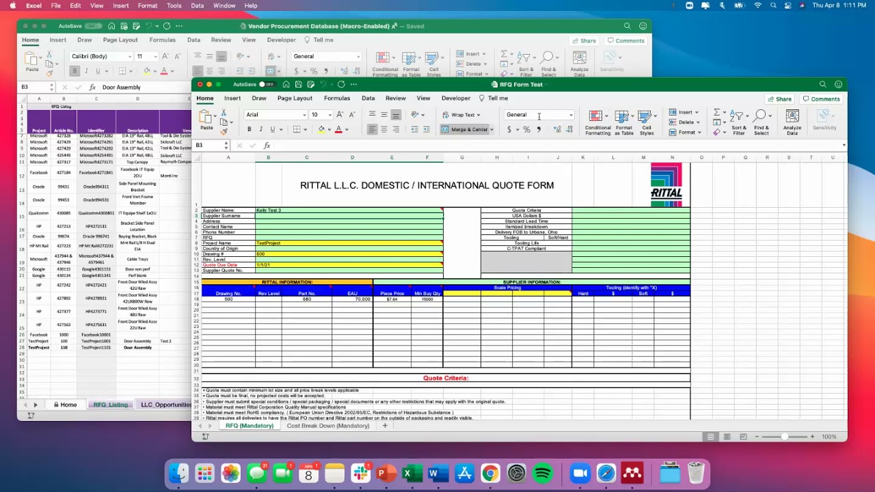This screenshot has height=492, width=875.
Task: Open General number format dropdown in RFQ Form Test
Action: pyautogui.click(x=571, y=115)
